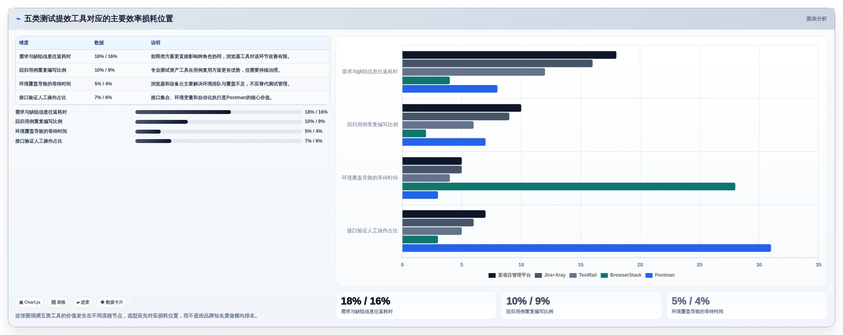This screenshot has height=335, width=843.
Task: Click table value 7% / 6%
Action: click(103, 98)
